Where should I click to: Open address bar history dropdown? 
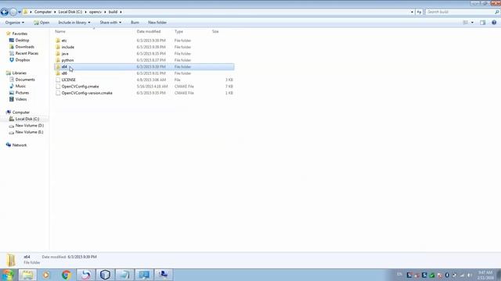pos(412,12)
